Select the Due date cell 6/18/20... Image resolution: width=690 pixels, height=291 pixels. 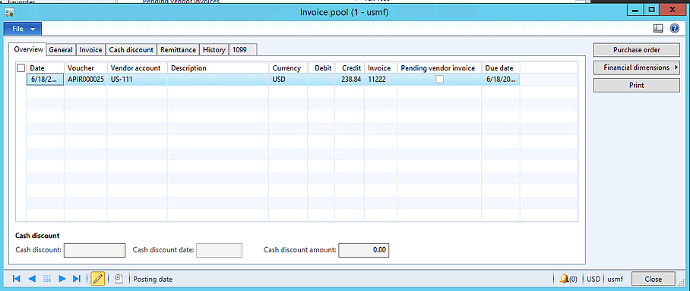coord(501,80)
